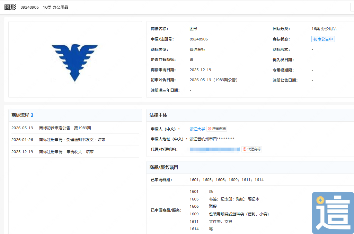Click the 1614 笔 goods row

click(201, 229)
